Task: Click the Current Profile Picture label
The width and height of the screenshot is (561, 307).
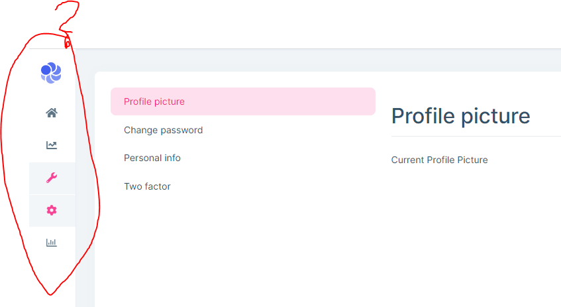Action: pos(439,160)
